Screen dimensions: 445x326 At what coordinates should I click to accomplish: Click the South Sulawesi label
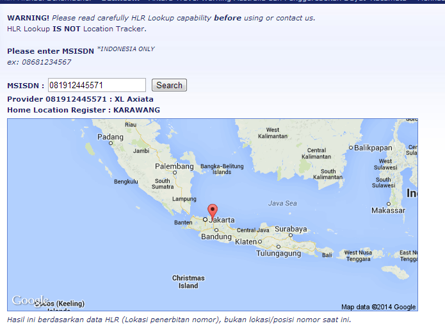(384, 182)
